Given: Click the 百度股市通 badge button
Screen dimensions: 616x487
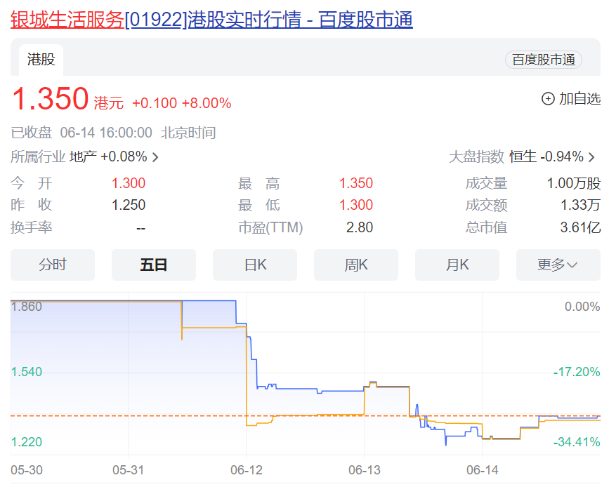Looking at the screenshot, I should click(544, 60).
